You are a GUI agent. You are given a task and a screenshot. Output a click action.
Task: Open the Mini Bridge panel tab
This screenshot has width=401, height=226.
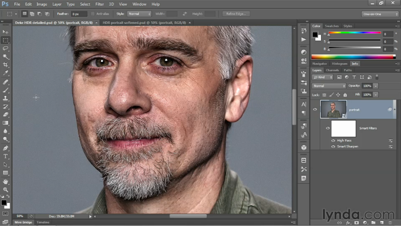point(23,222)
